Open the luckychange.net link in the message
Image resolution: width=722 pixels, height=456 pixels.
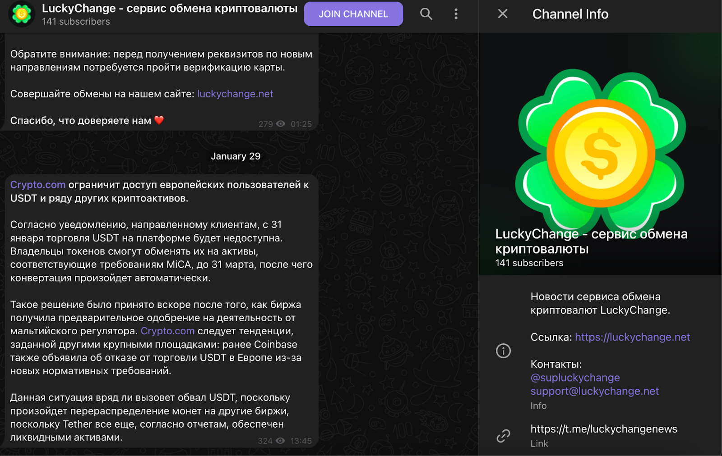235,94
